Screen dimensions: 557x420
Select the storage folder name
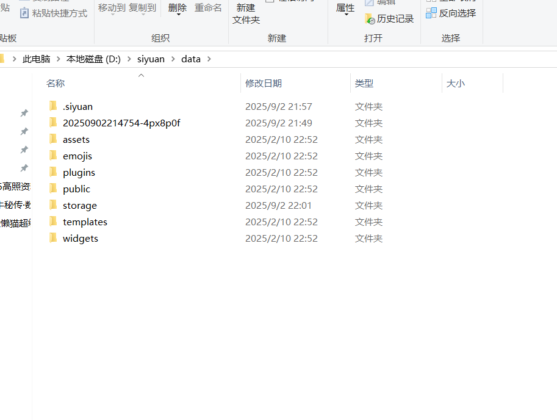pos(80,205)
